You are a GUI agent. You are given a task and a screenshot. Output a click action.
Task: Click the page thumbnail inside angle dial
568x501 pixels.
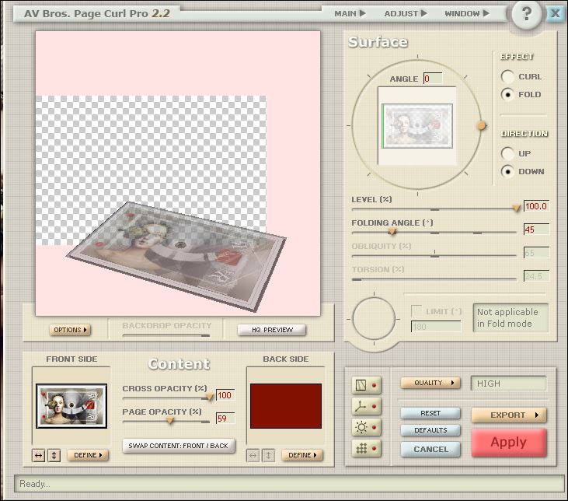(x=417, y=126)
